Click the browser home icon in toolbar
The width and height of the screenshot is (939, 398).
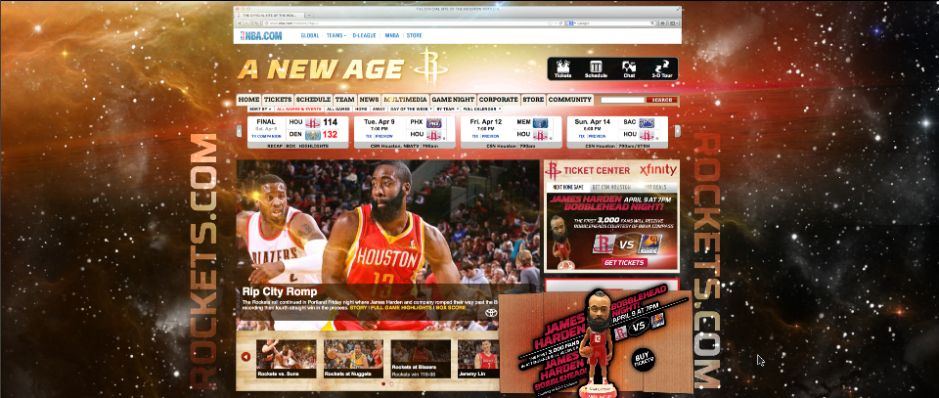[662, 22]
